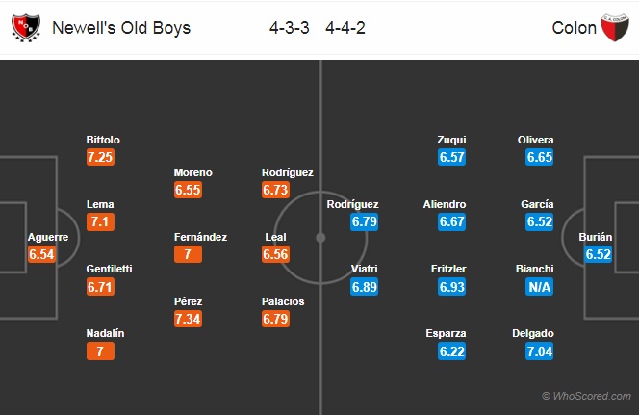Click Zuqui's 6.57 rating badge
The image size is (639, 415).
click(x=451, y=157)
